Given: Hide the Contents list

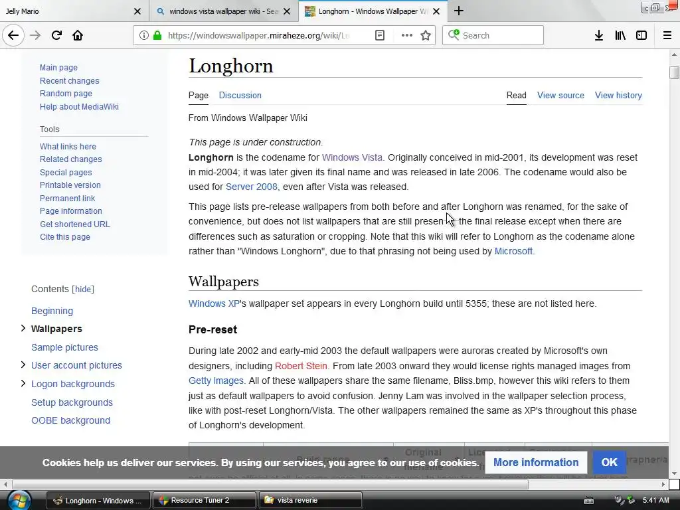Looking at the screenshot, I should [x=83, y=290].
